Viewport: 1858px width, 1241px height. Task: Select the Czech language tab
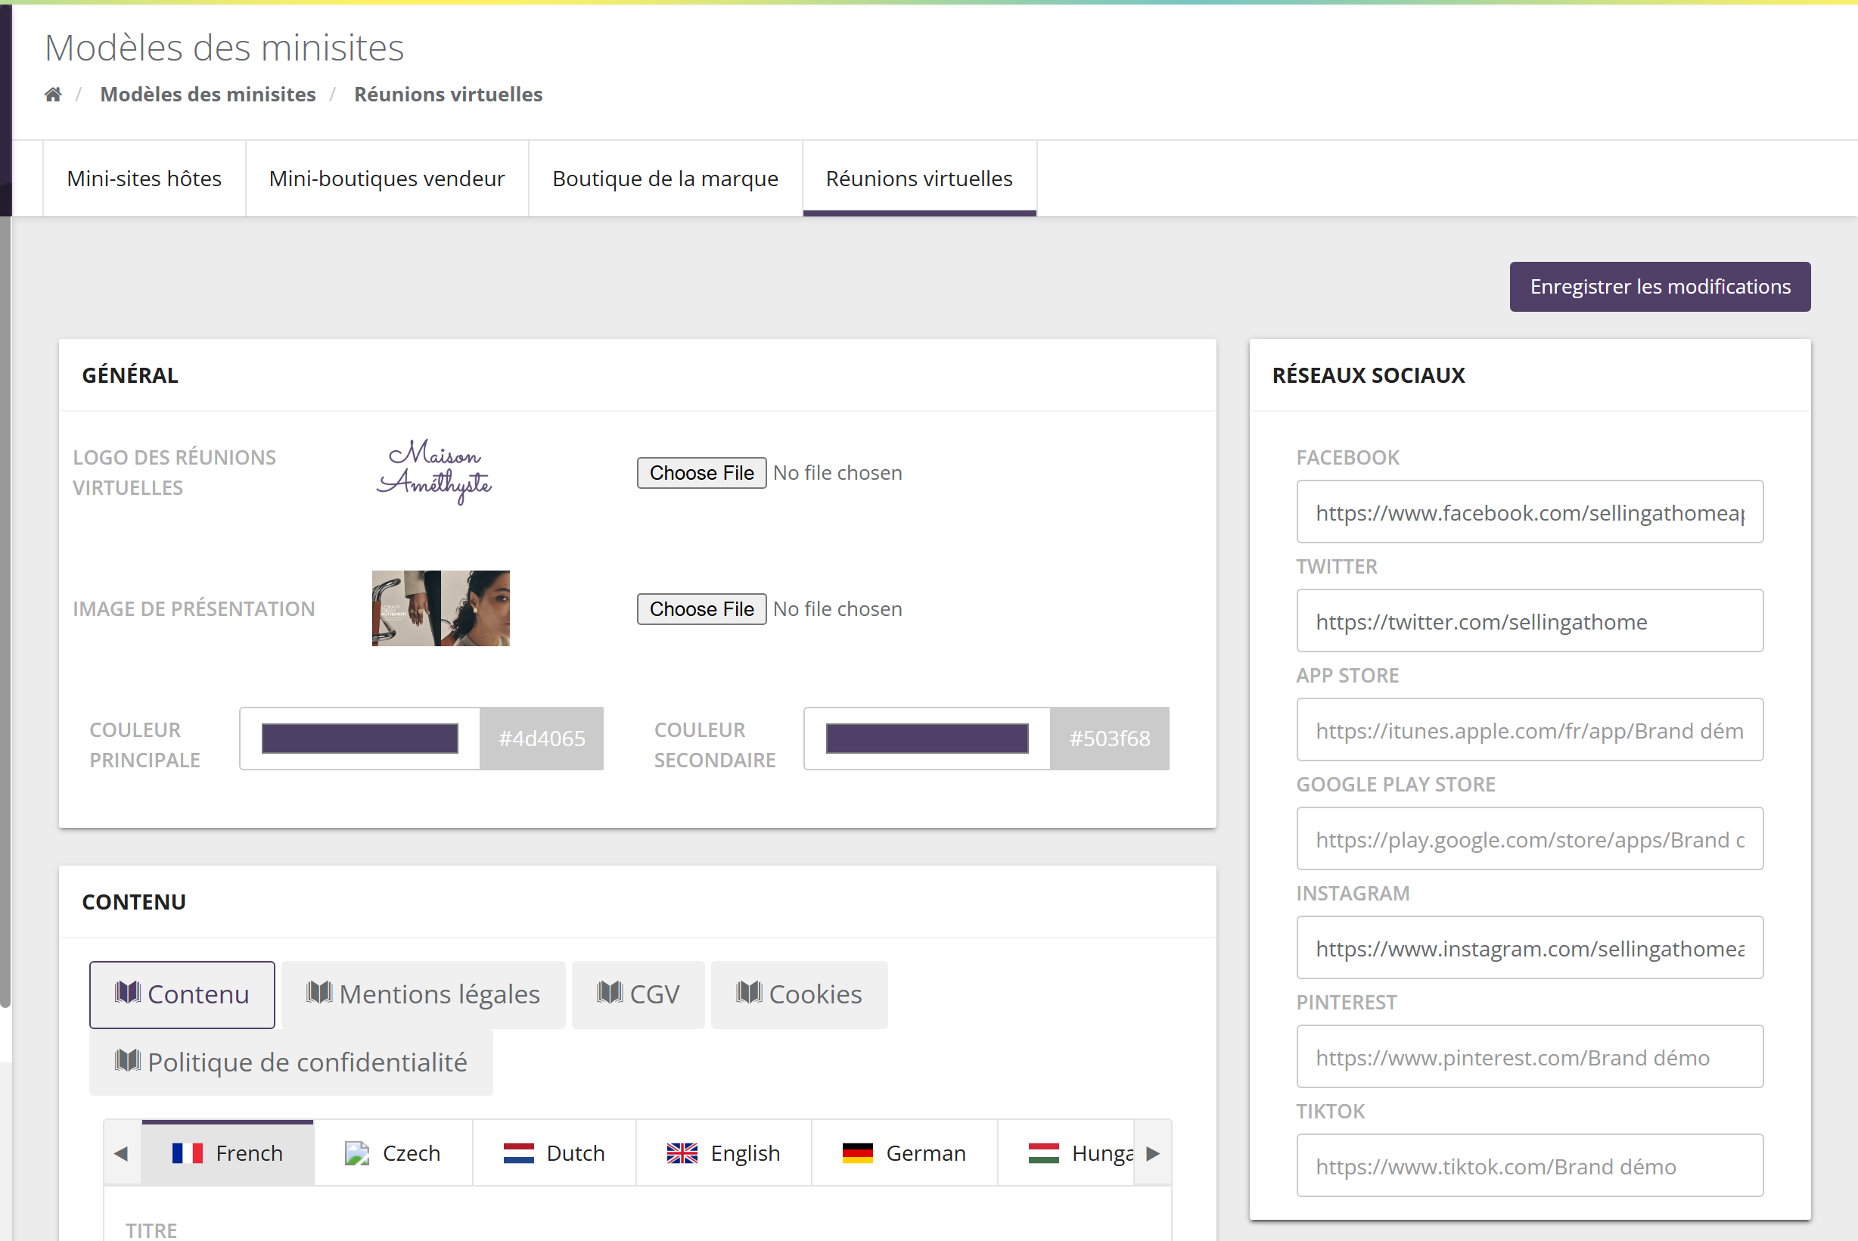[x=393, y=1152]
